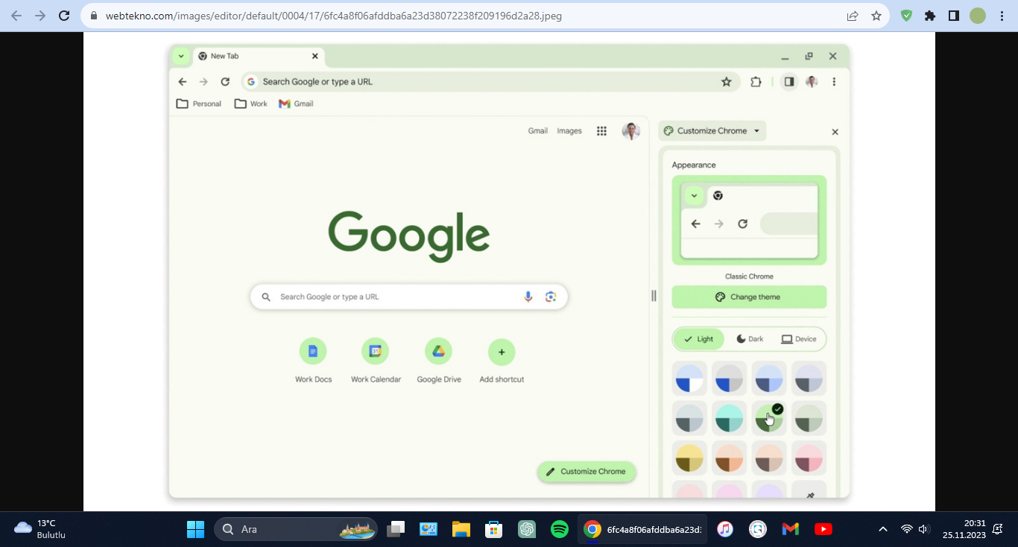Open the Work Calendar shortcut icon

[376, 352]
